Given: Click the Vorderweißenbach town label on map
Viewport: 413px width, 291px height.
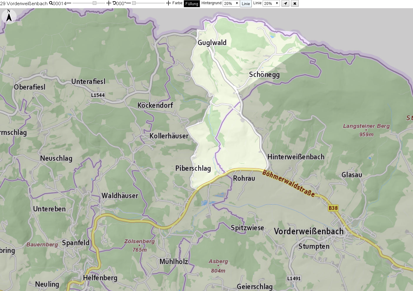Looking at the screenshot, I should point(309,231).
